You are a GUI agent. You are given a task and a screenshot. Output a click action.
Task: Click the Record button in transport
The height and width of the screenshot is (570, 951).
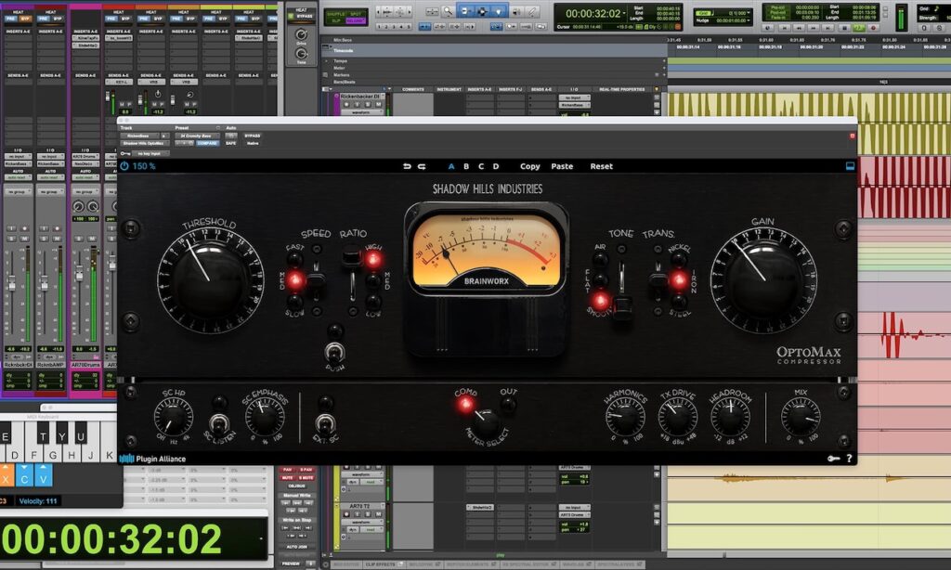click(x=874, y=28)
